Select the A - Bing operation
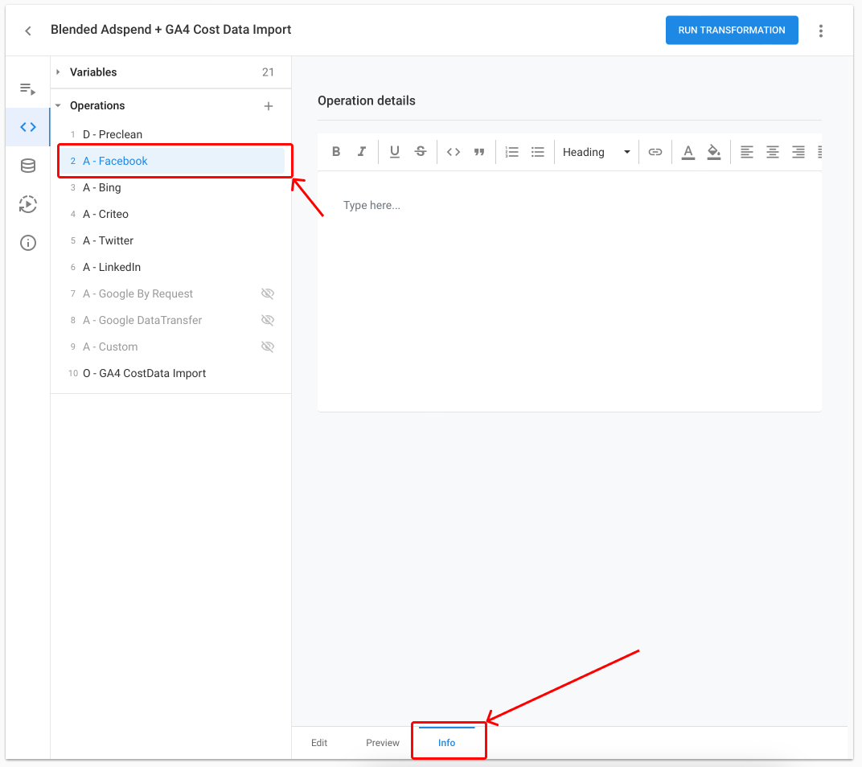Screen dimensions: 862x767 pos(171,187)
